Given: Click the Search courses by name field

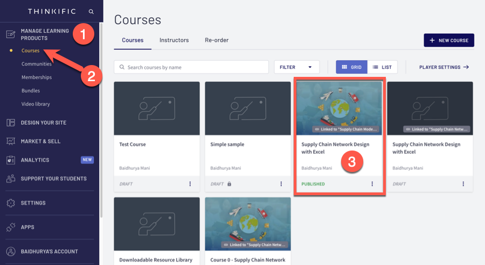Looking at the screenshot, I should coord(194,67).
